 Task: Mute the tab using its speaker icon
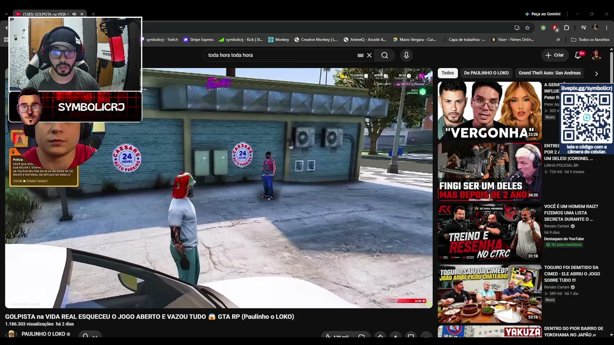click(74, 14)
